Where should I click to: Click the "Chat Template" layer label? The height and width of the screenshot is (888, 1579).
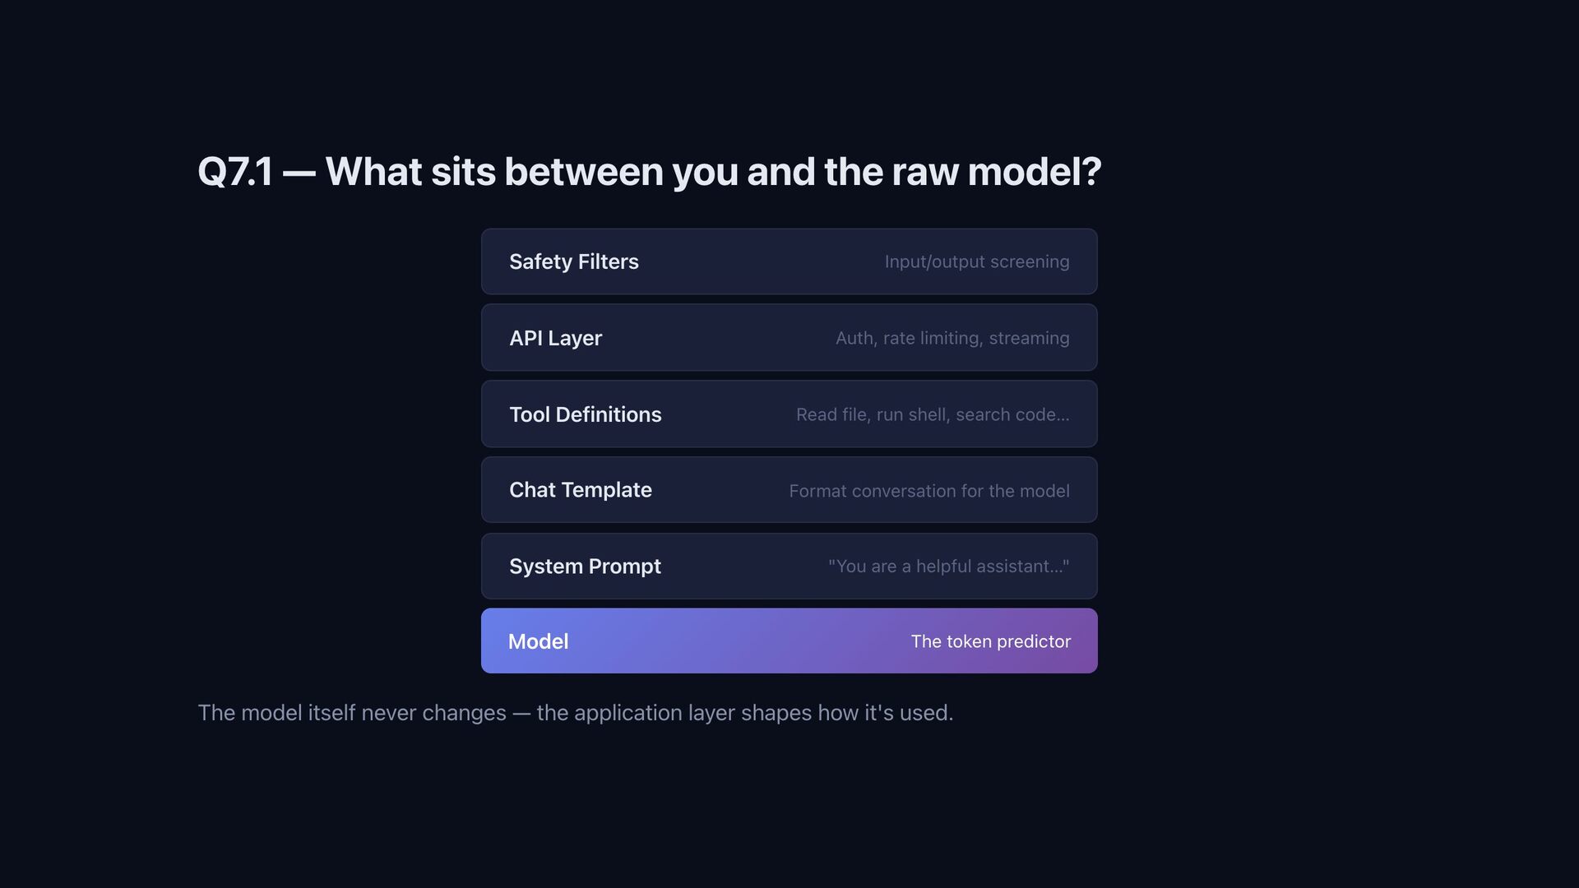coord(580,490)
